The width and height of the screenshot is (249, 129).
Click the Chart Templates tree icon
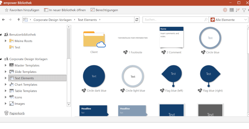(12, 84)
